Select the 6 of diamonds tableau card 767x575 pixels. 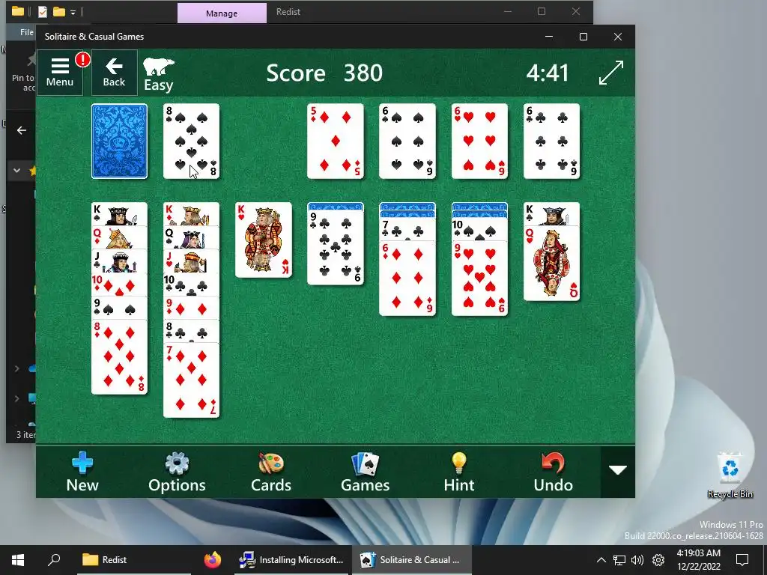[x=407, y=279]
